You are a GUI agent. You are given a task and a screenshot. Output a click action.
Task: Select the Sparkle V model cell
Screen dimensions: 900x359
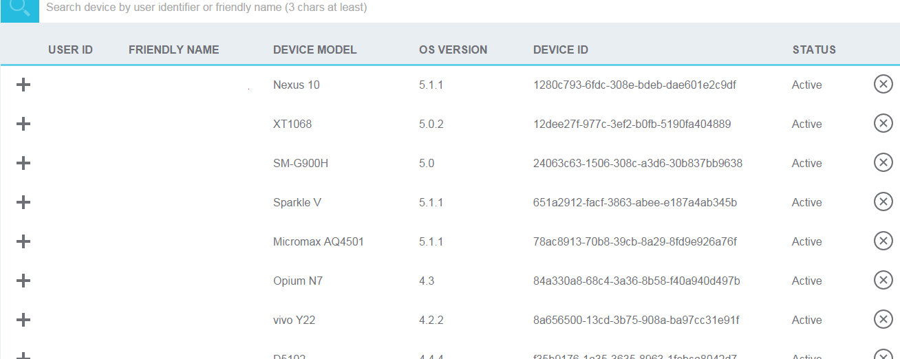[x=297, y=202]
